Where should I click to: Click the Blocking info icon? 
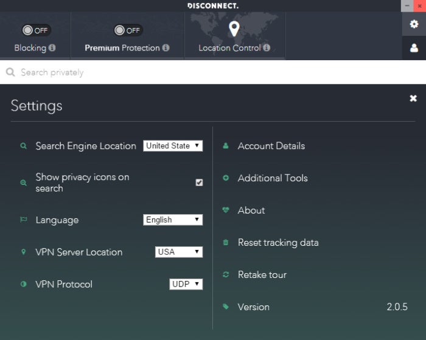point(52,48)
